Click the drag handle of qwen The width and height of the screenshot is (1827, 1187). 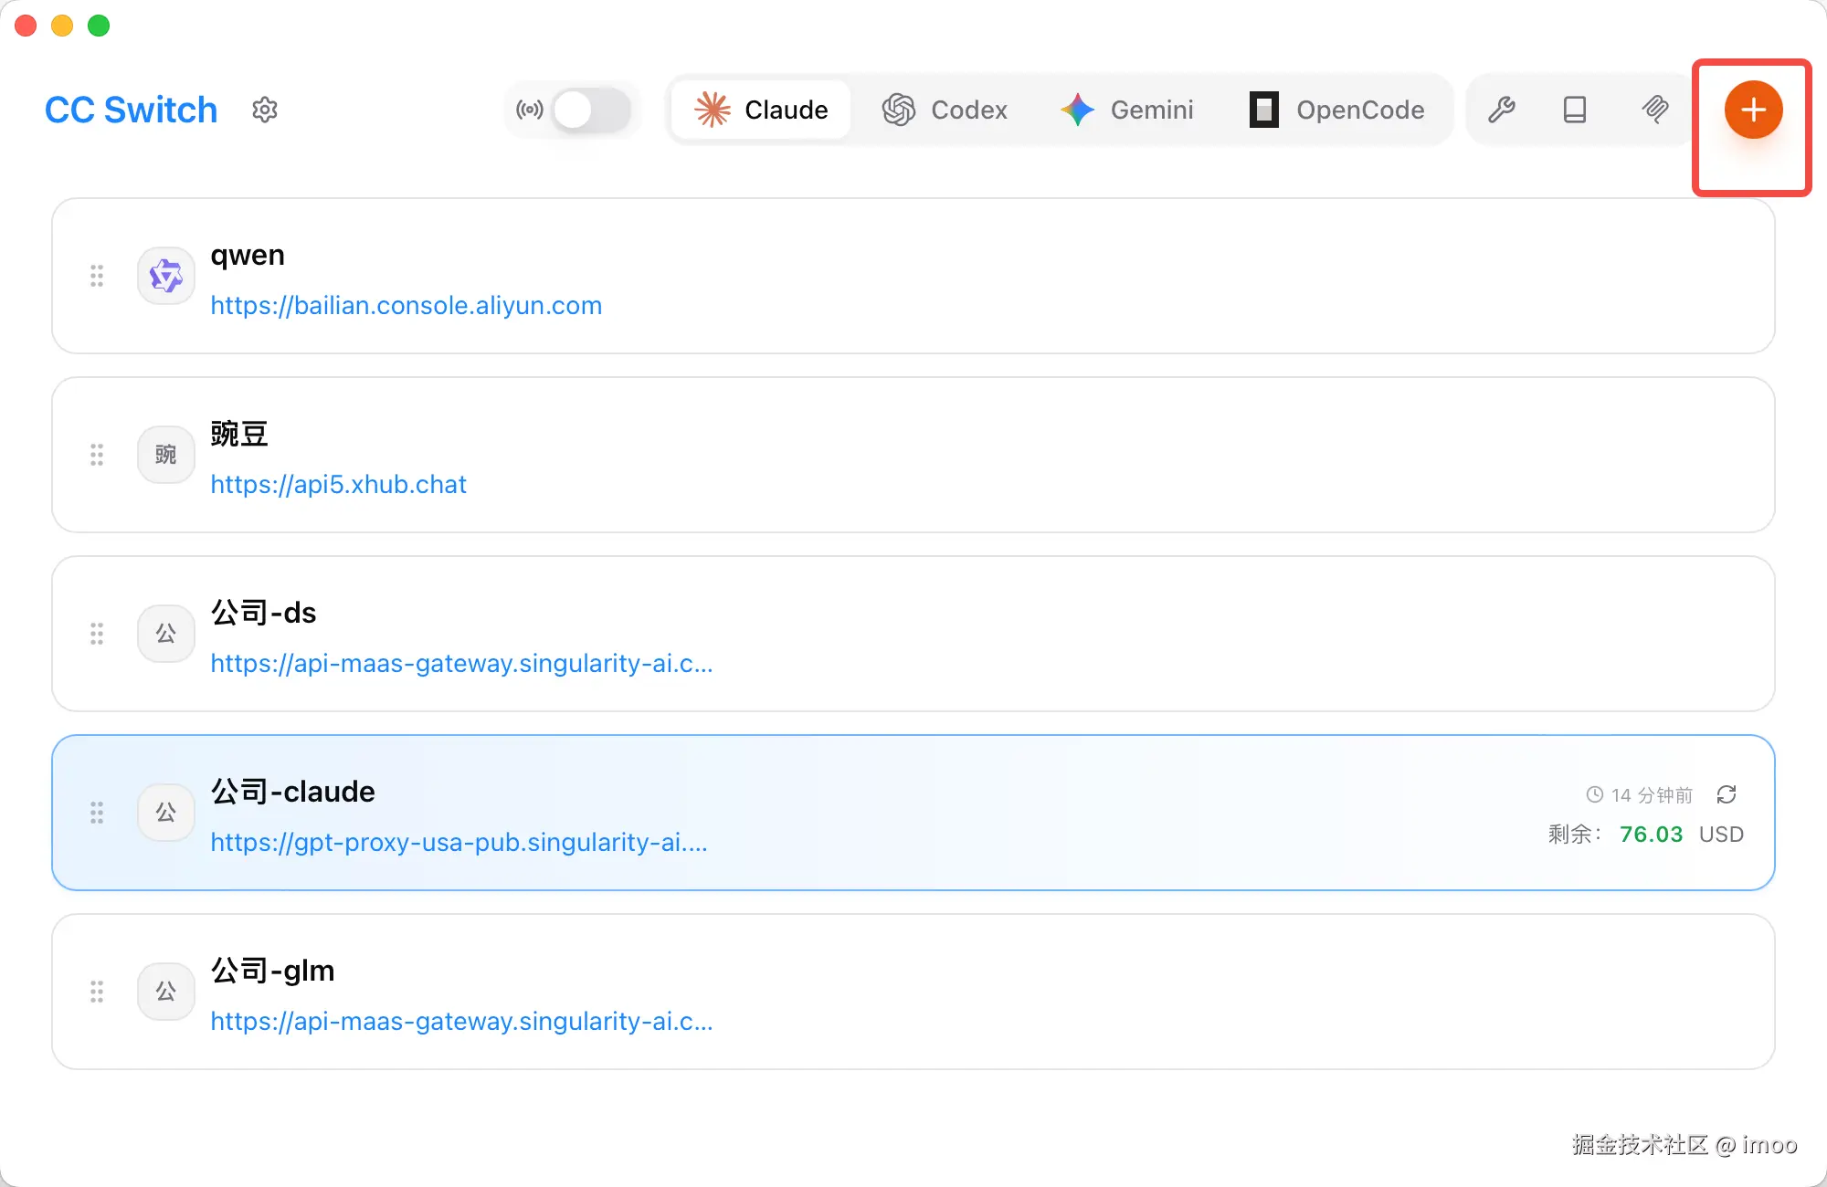tap(97, 276)
